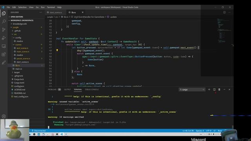Split the terminal pane
251x141 pixels.
click(x=214, y=90)
